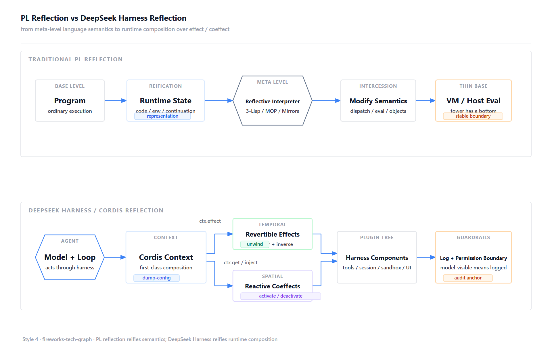The width and height of the screenshot is (552, 354).
Task: Select the 'Harness Components' heading
Action: 377,258
